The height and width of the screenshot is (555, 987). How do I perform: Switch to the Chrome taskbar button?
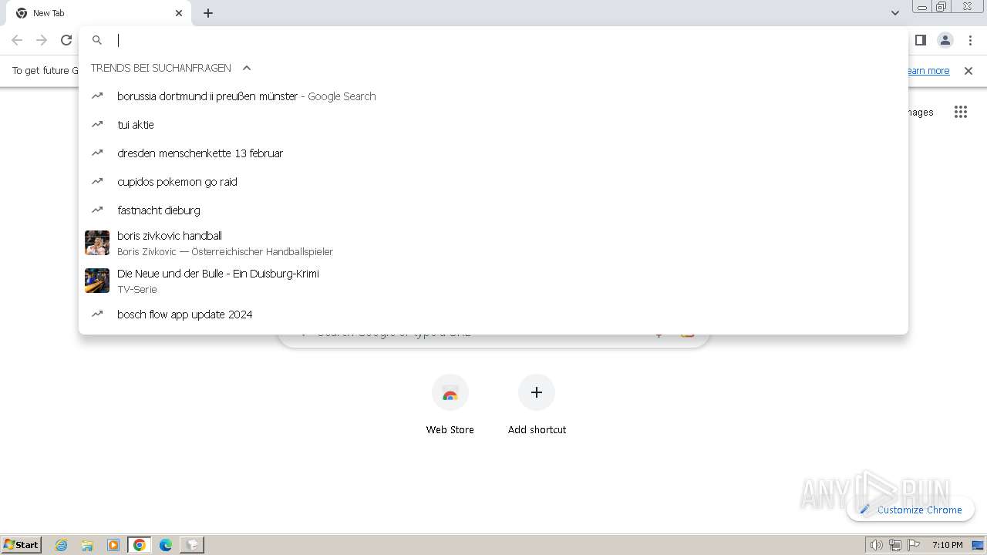[140, 545]
